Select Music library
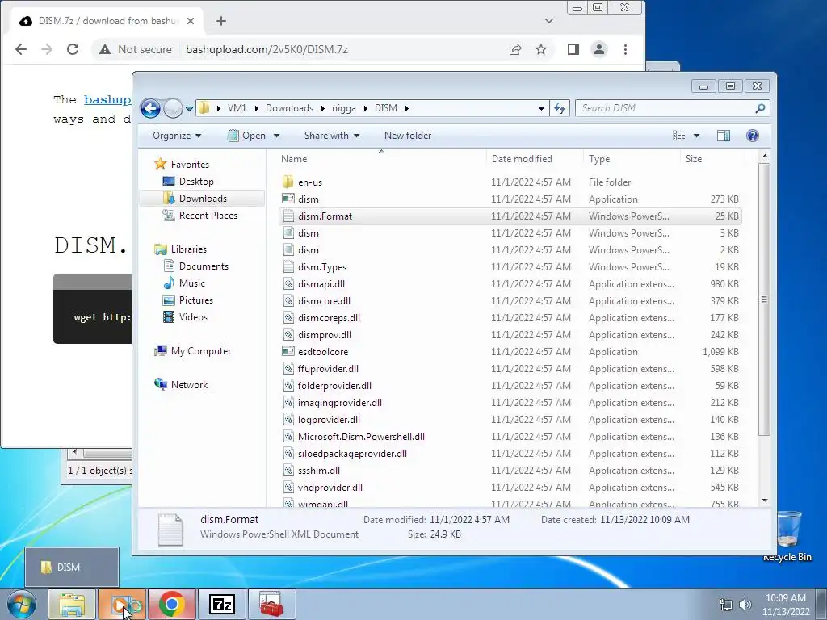Image resolution: width=827 pixels, height=620 pixels. [192, 283]
